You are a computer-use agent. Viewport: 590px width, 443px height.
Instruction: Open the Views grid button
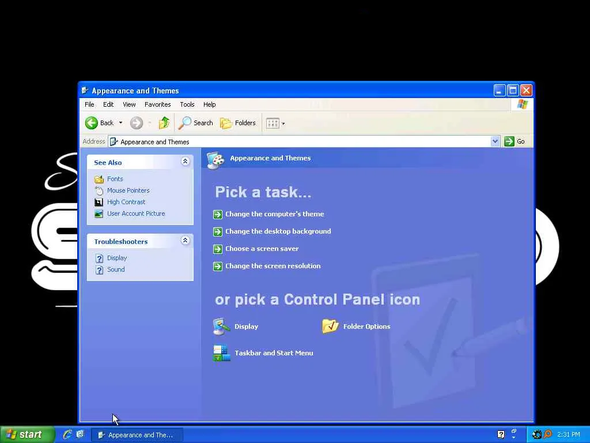tap(273, 123)
